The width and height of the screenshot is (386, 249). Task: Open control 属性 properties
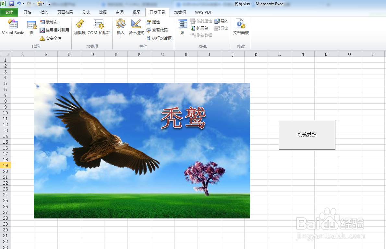(x=153, y=22)
